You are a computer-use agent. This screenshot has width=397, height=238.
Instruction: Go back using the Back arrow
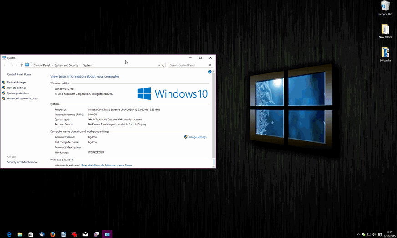pyautogui.click(x=5, y=65)
